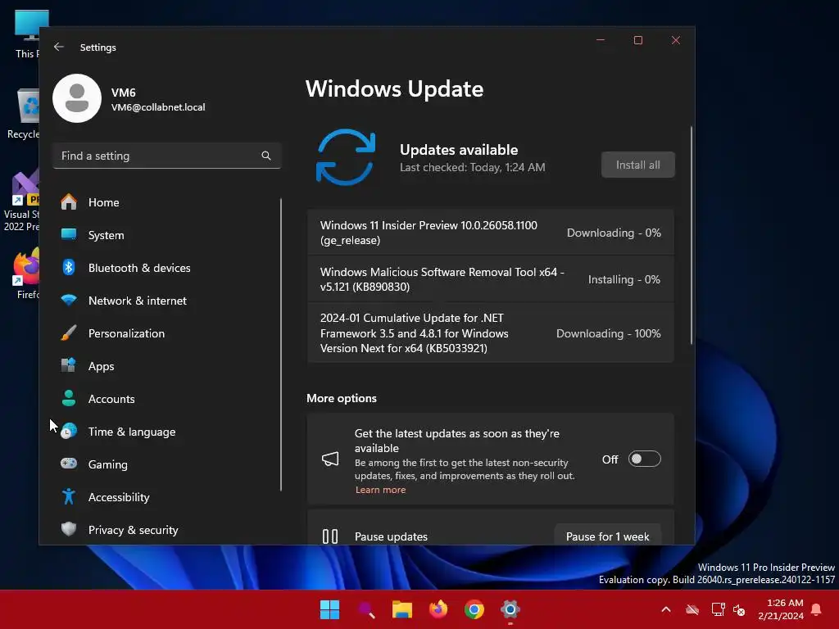Viewport: 839px width, 629px height.
Task: Click the megaphone icon for latest updates
Action: tap(330, 459)
